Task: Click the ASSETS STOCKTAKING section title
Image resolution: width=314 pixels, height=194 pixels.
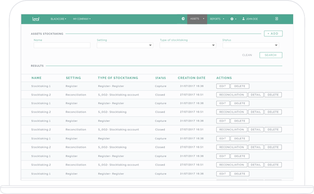Action: 47,34
